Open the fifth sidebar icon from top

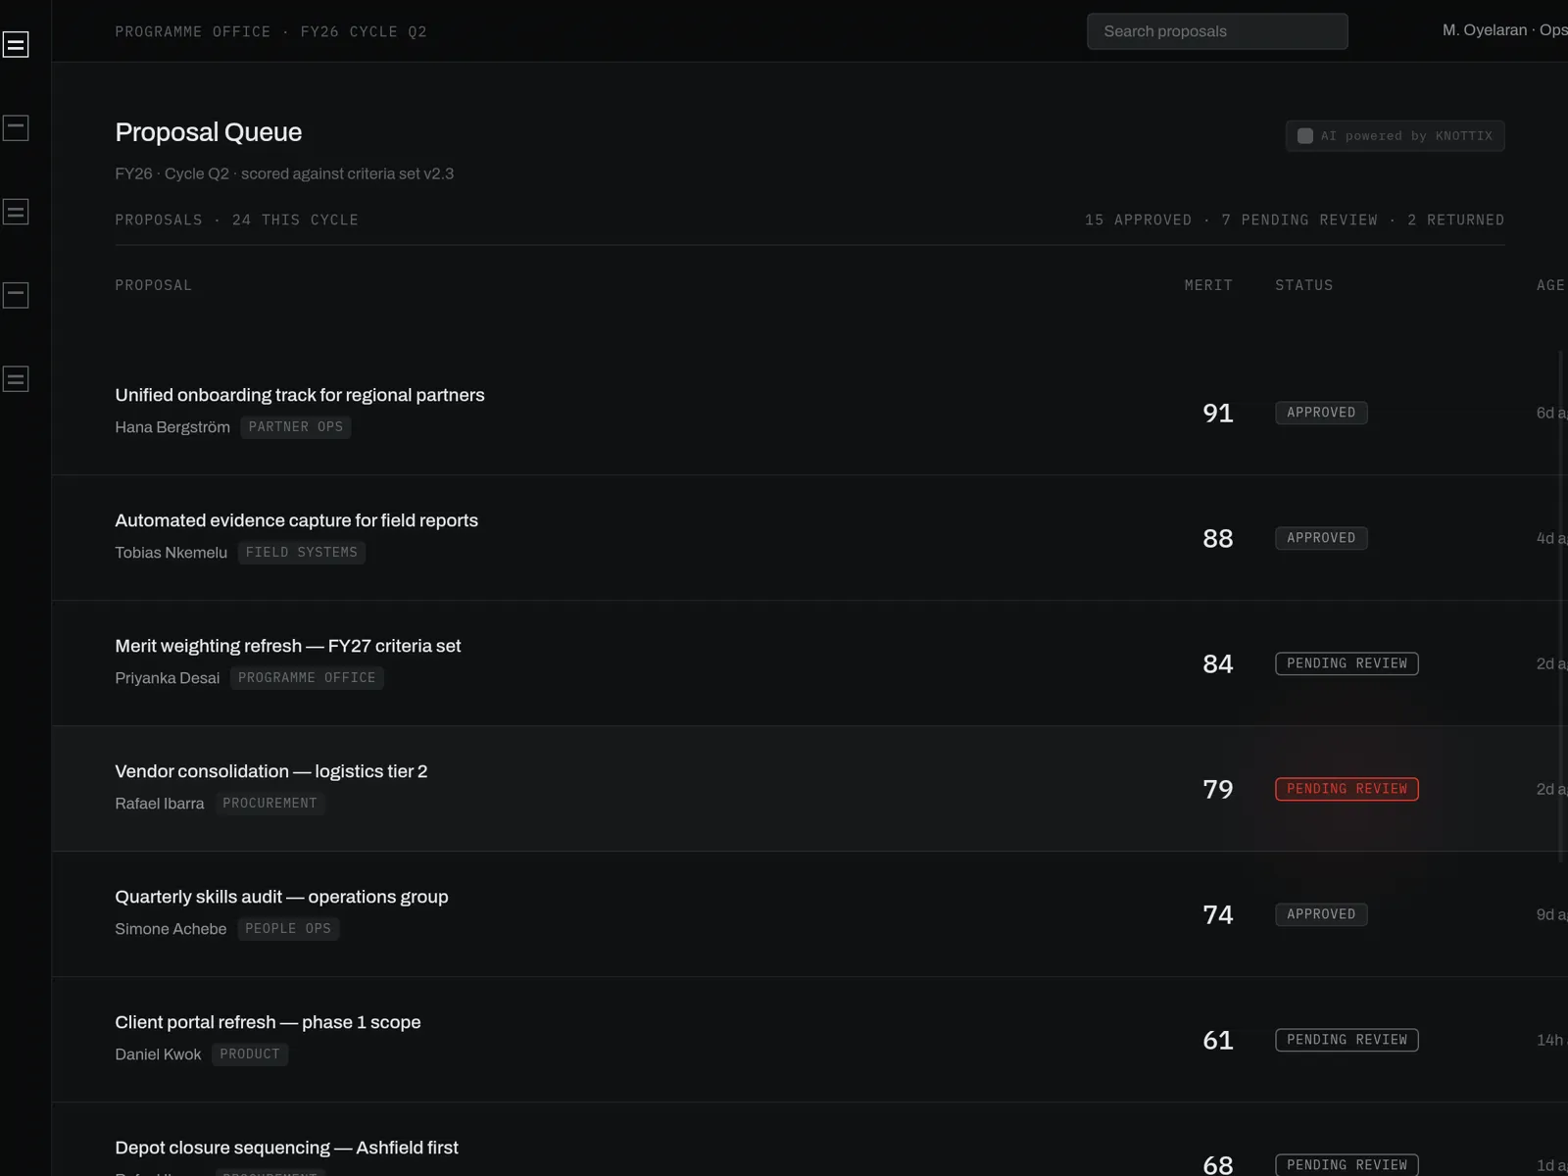coord(16,379)
